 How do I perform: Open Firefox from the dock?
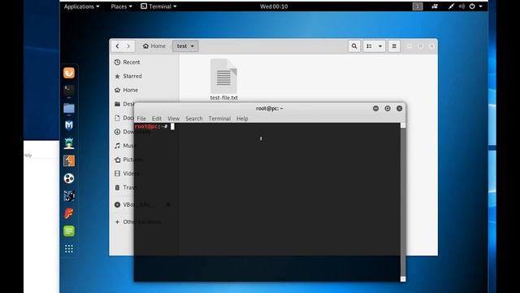tap(69, 72)
